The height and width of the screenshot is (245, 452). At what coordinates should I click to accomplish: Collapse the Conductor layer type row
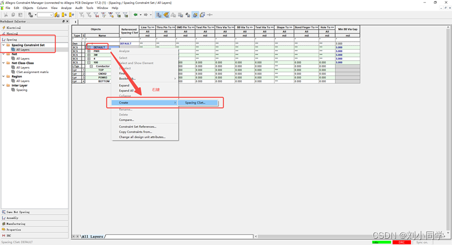[x=91, y=66]
